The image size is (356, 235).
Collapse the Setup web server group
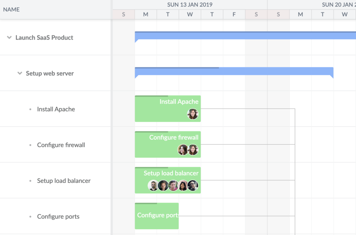click(x=20, y=73)
